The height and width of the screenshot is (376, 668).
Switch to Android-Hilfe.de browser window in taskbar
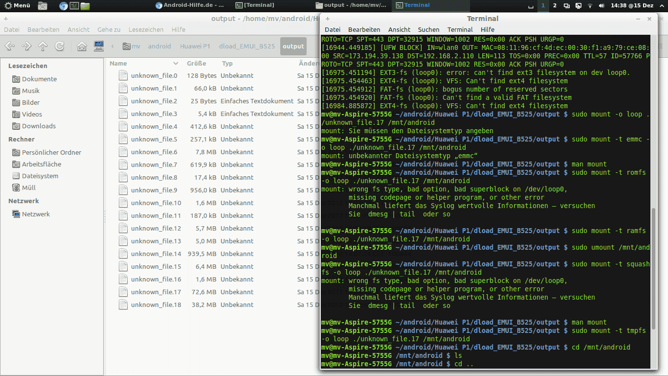point(190,5)
